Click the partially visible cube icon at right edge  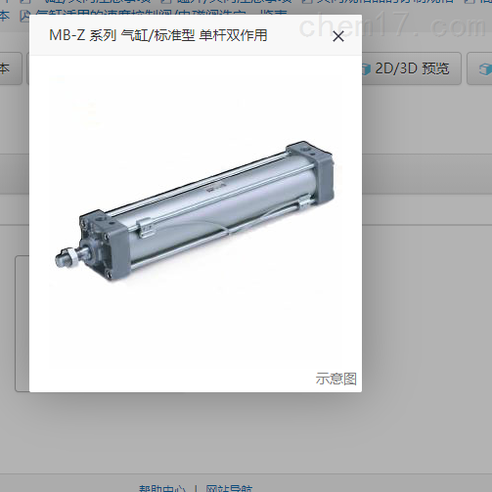tap(485, 68)
